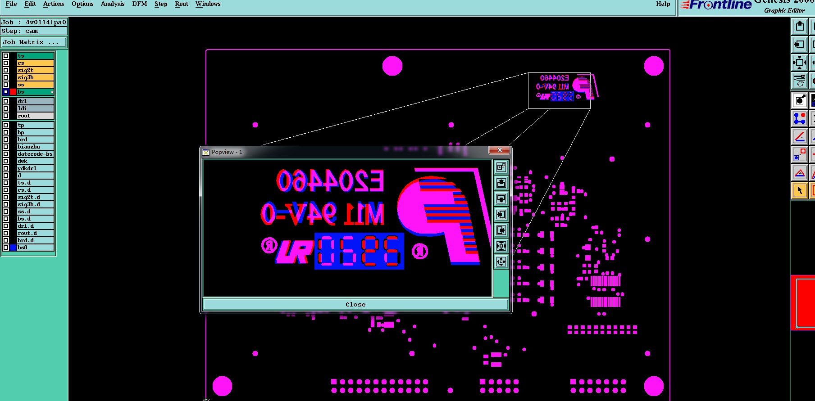Activate the arrow pointer select tool
815x401 pixels.
pos(800,190)
